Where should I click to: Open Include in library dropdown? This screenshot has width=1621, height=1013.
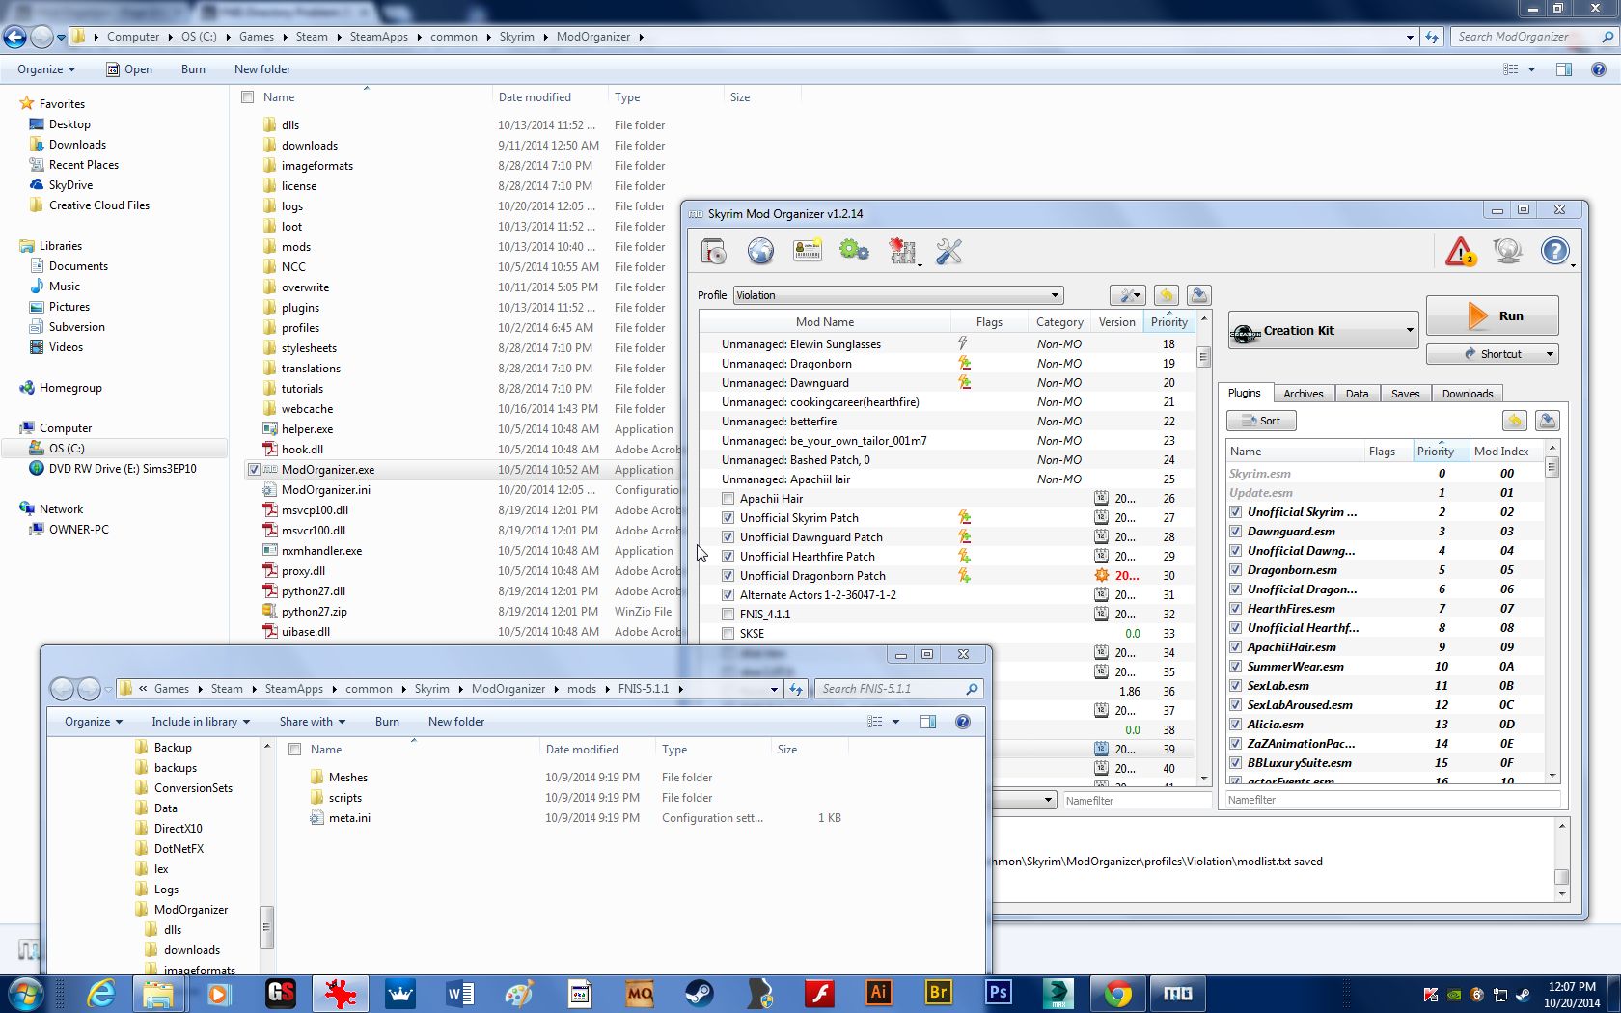coord(201,722)
